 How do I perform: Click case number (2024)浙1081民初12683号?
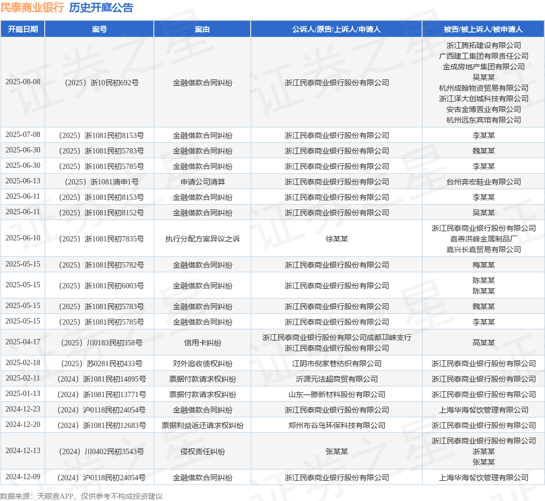pyautogui.click(x=102, y=425)
